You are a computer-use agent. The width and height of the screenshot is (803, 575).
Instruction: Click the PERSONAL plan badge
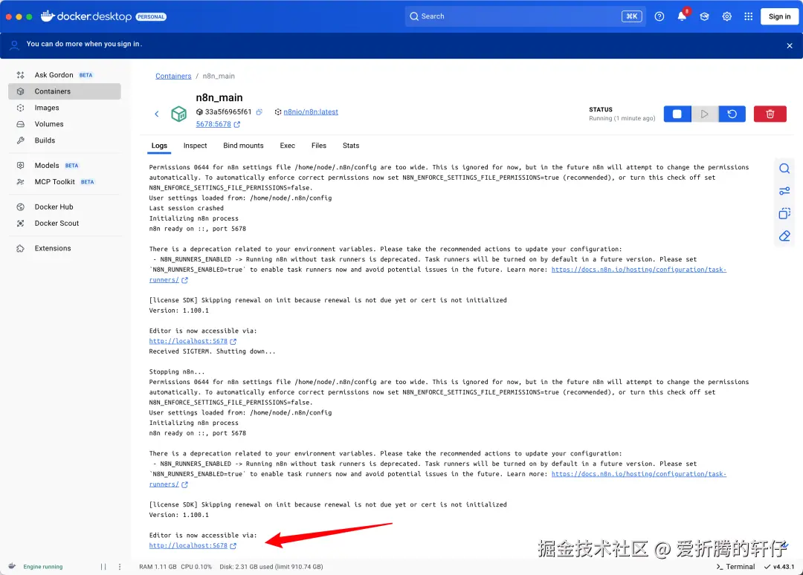click(151, 17)
